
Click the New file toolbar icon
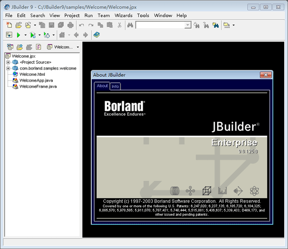(9, 25)
